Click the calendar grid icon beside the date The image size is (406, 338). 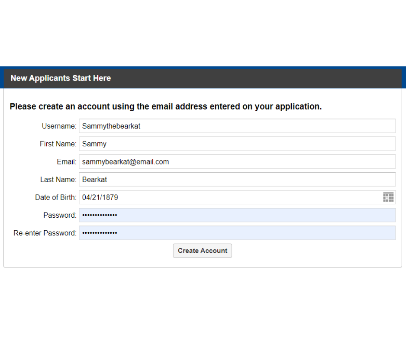388,197
